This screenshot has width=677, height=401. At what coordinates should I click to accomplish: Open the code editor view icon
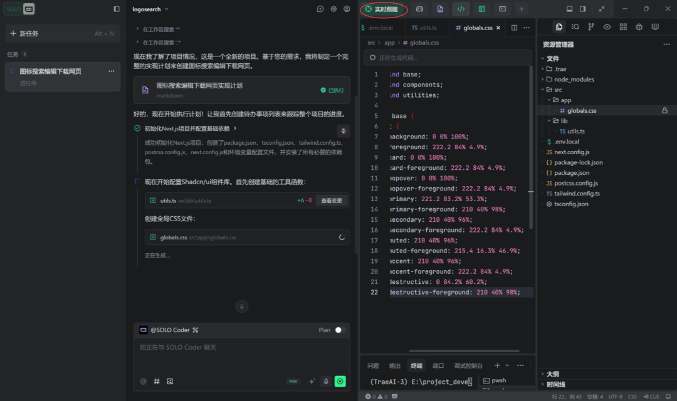coord(461,9)
